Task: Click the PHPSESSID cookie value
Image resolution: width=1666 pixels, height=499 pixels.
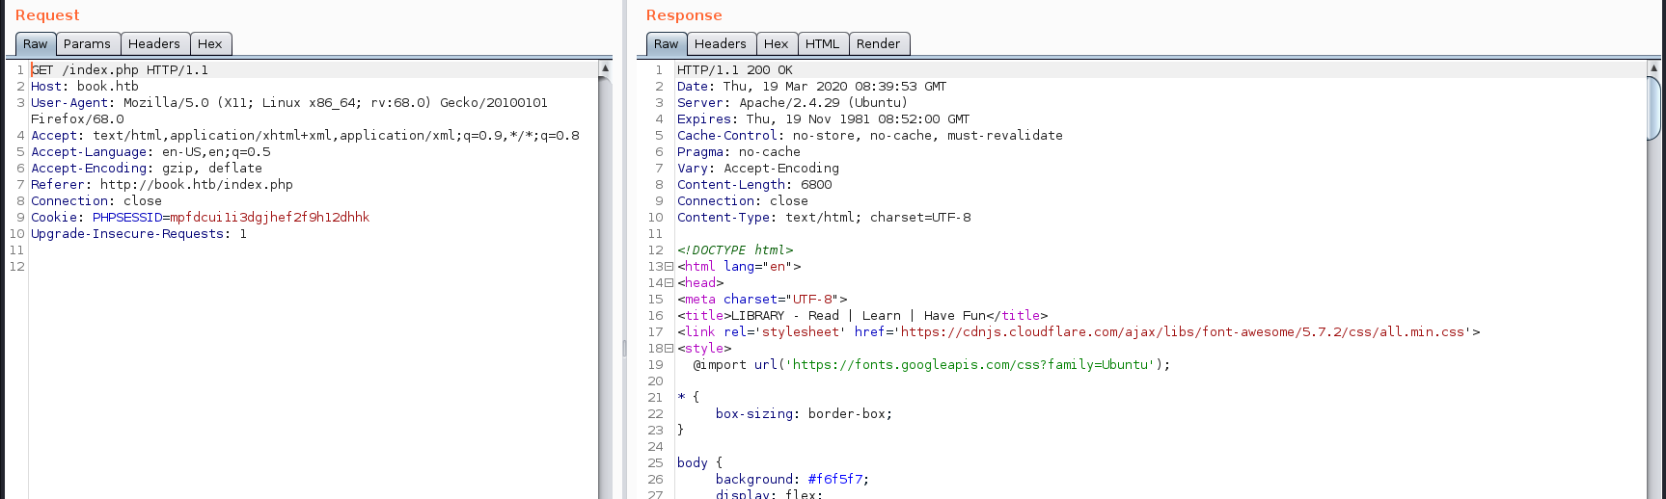Action: 270,218
